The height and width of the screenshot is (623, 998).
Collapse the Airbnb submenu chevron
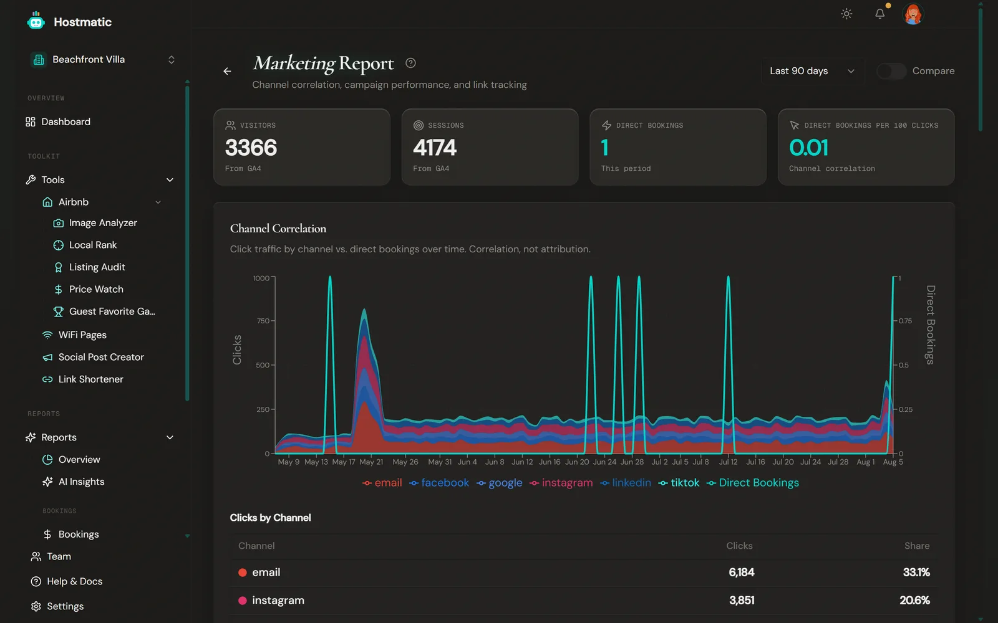pyautogui.click(x=158, y=202)
